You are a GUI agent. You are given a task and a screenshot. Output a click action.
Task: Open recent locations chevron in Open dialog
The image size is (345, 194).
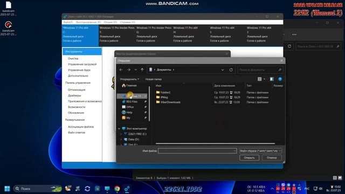pyautogui.click(x=136, y=70)
